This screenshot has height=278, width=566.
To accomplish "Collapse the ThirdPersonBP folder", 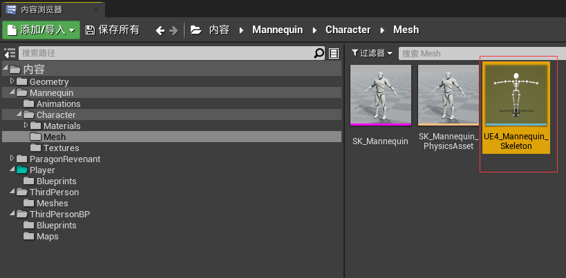I will tap(12, 214).
